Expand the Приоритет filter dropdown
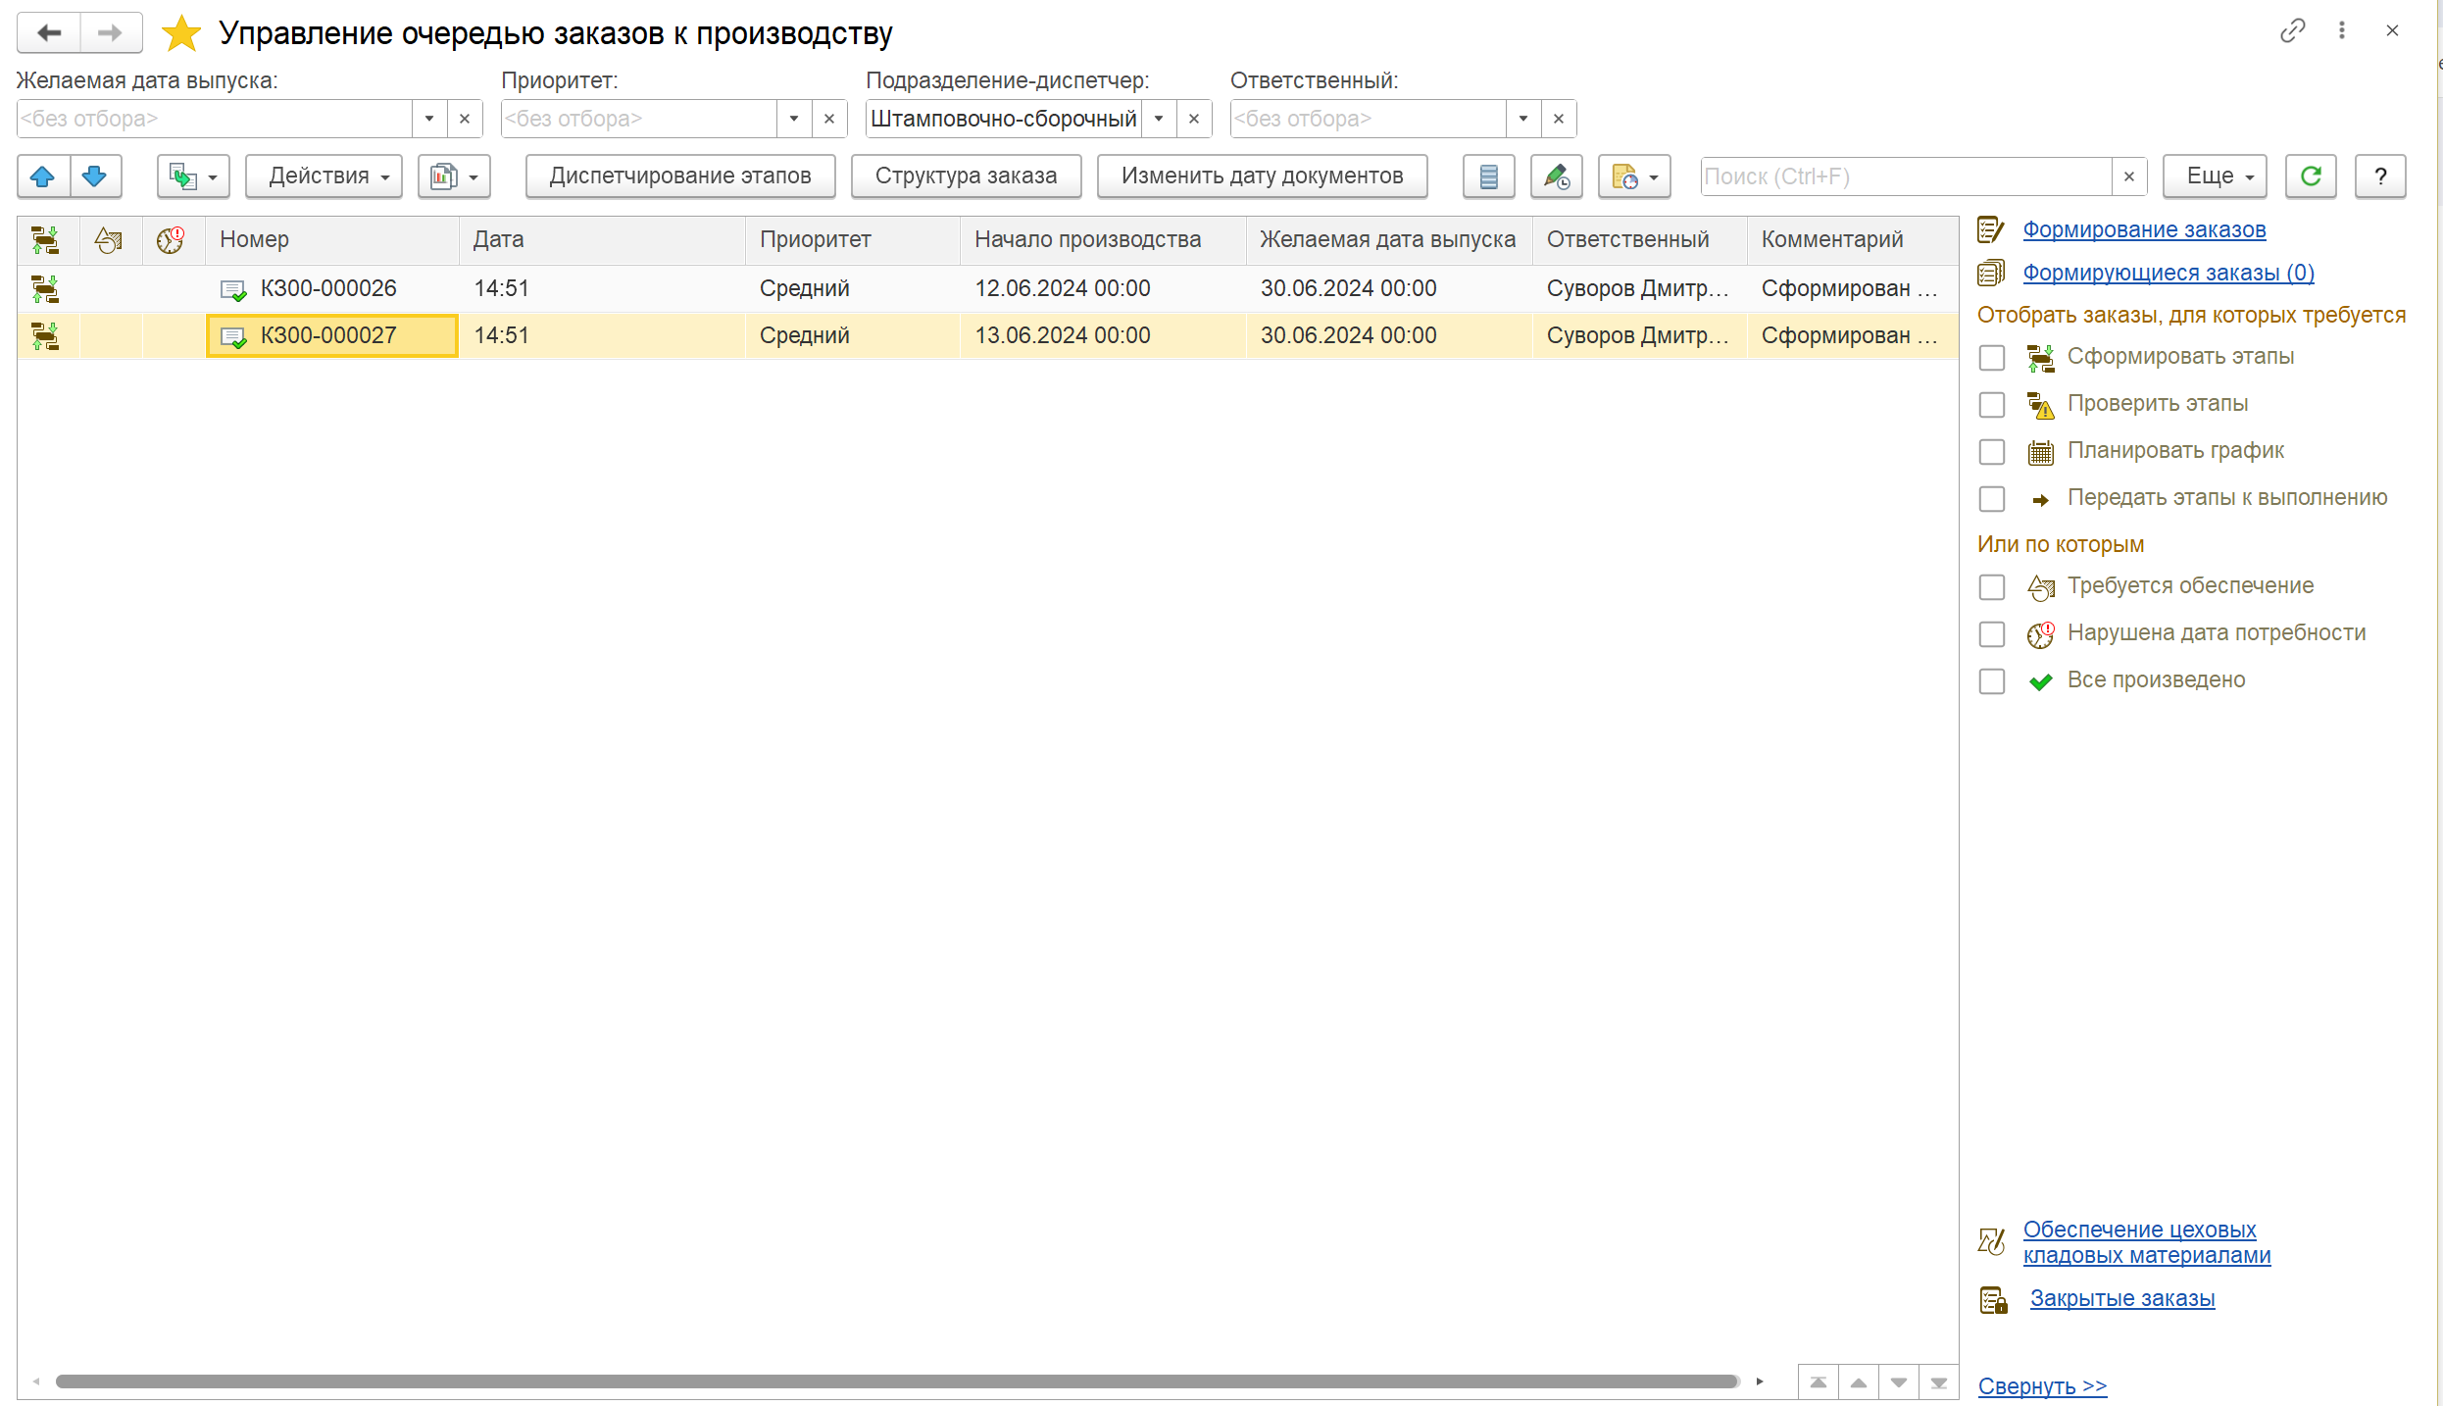Image resolution: width=2443 pixels, height=1406 pixels. click(x=794, y=119)
